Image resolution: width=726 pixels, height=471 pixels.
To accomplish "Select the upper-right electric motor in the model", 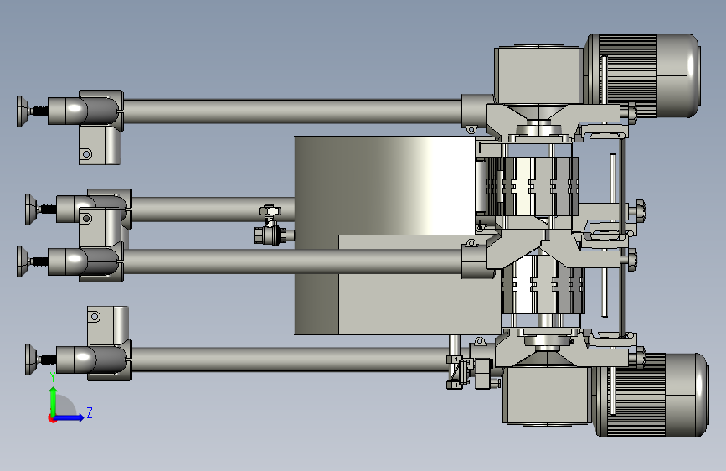I will coord(641,75).
